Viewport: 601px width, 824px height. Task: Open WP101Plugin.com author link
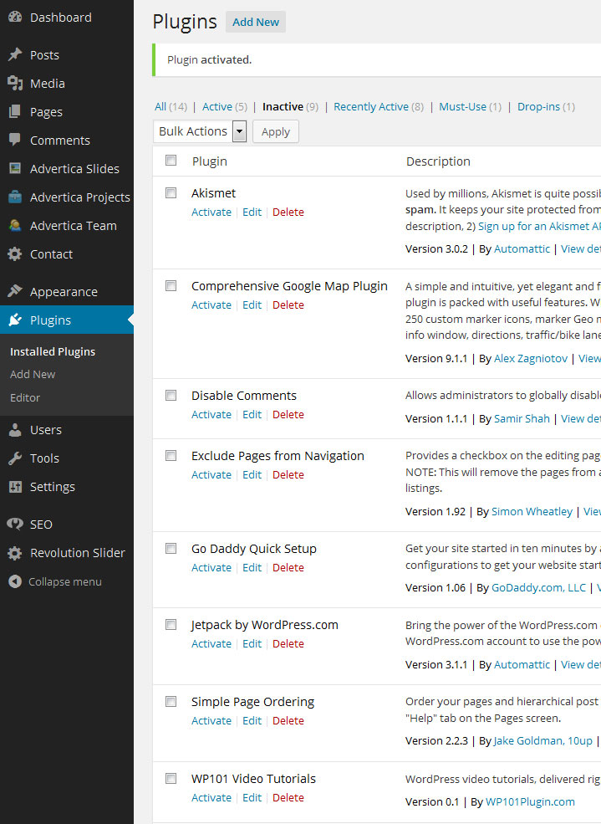530,802
